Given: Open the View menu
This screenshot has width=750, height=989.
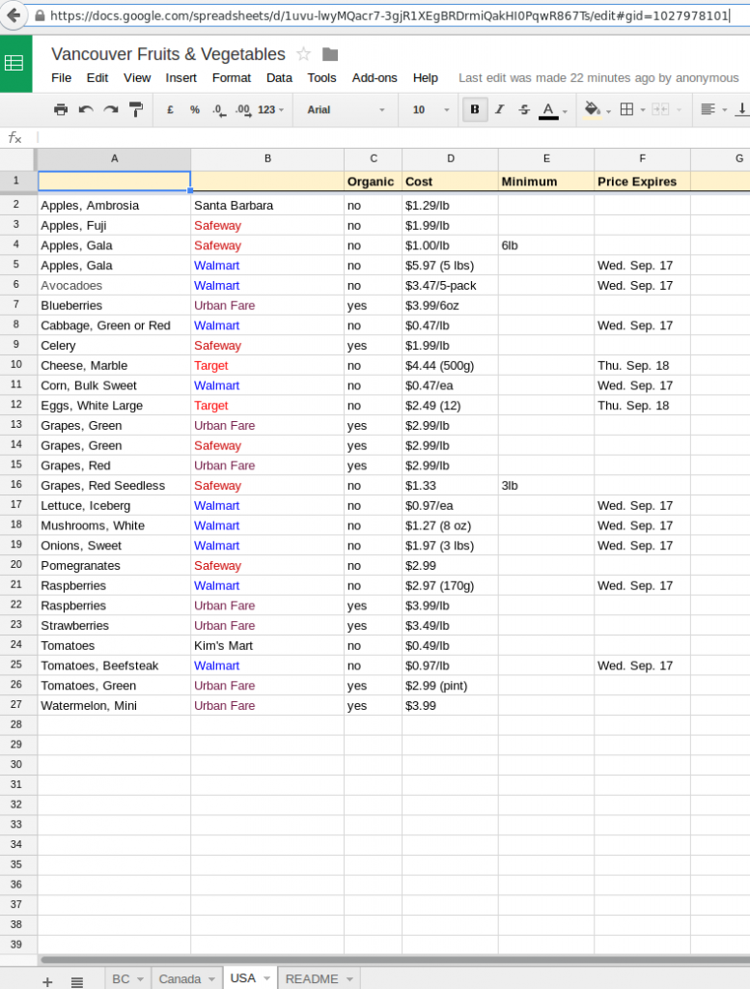Looking at the screenshot, I should tap(137, 77).
